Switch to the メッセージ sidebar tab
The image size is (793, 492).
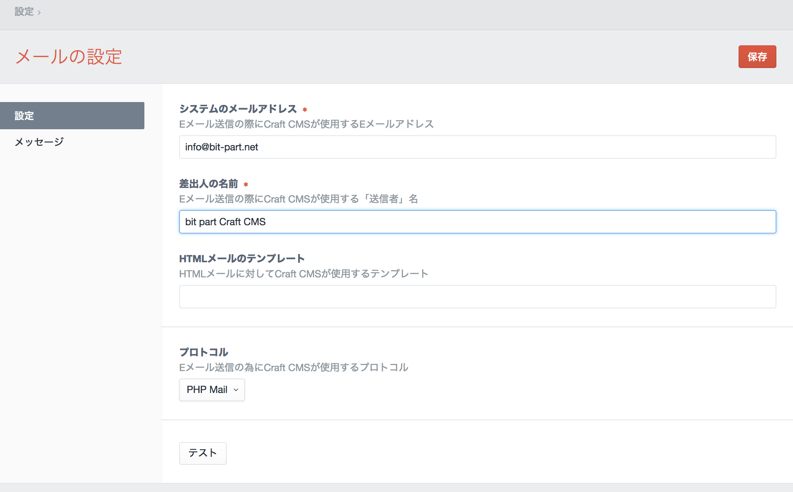[39, 142]
